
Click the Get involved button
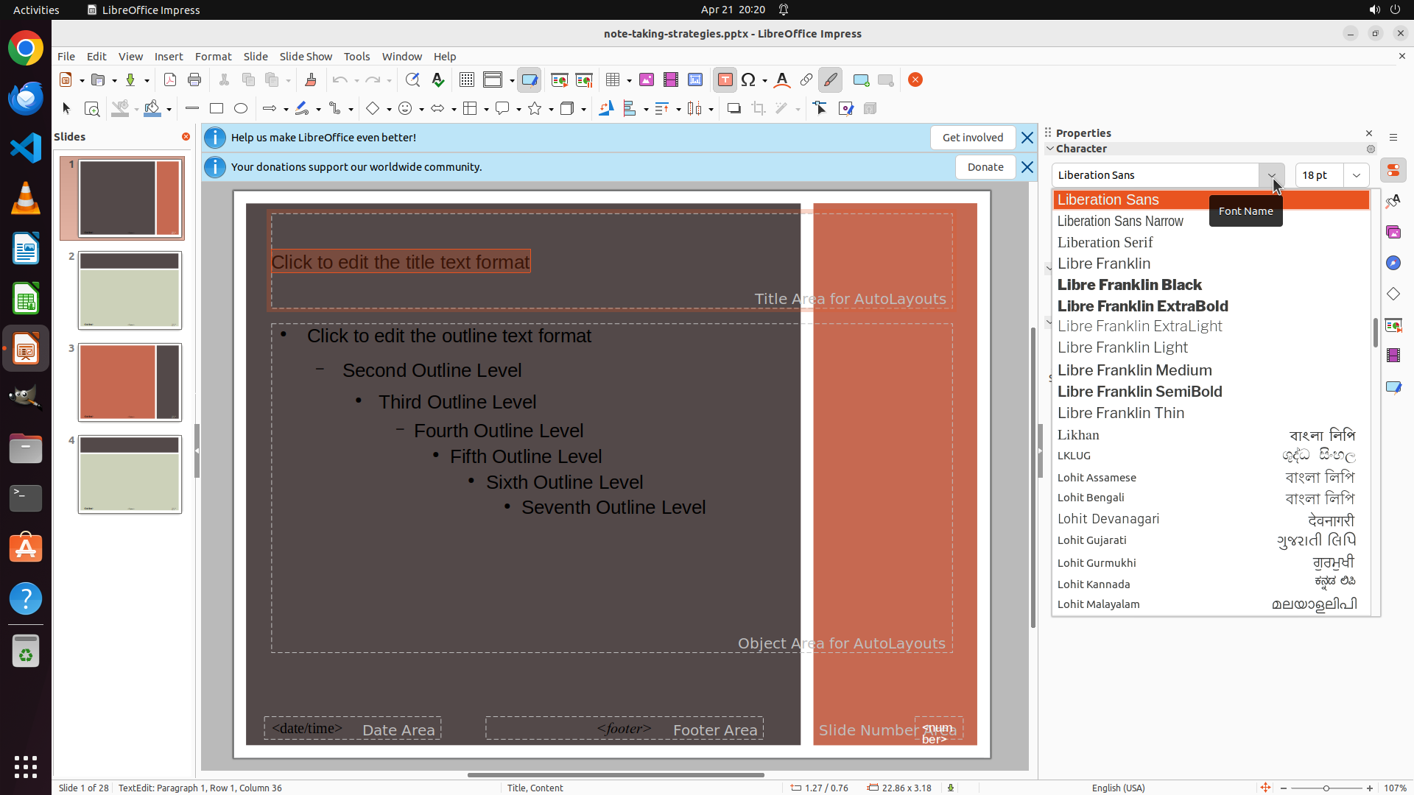[972, 138]
